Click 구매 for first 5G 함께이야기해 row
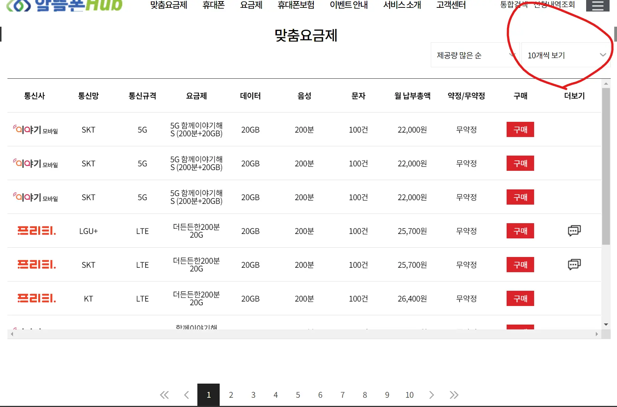This screenshot has width=617, height=407. point(520,129)
